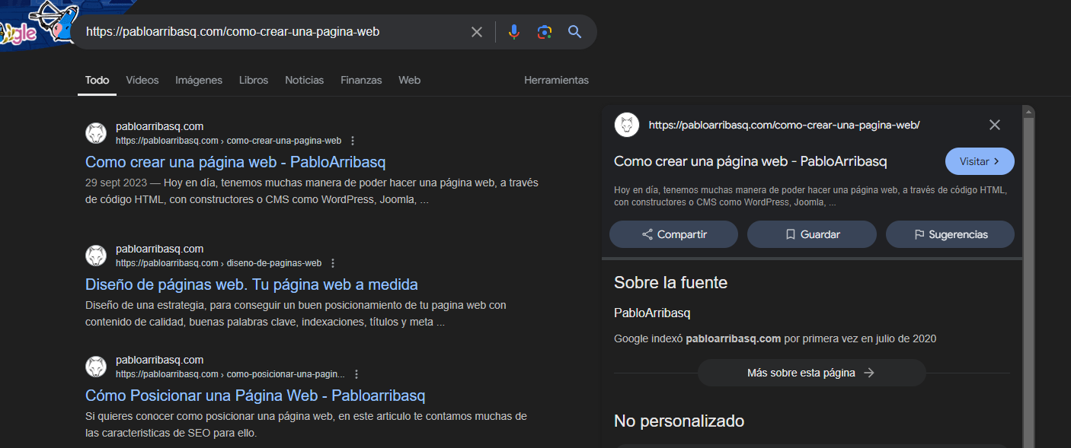
Task: Open the Herramientas search tools
Action: click(x=556, y=80)
